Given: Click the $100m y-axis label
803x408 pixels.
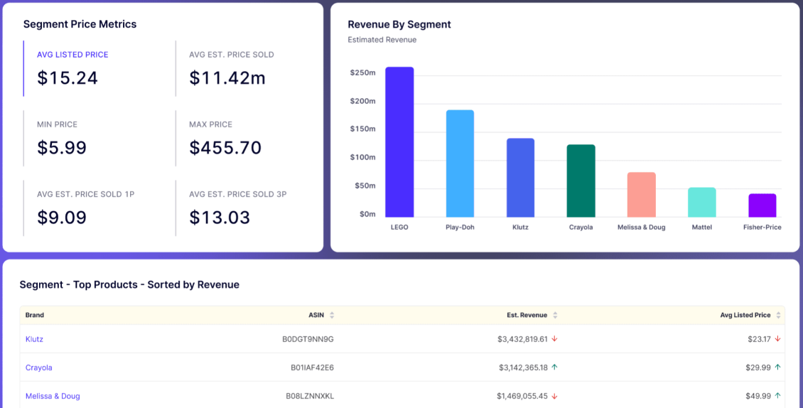Looking at the screenshot, I should pos(363,157).
